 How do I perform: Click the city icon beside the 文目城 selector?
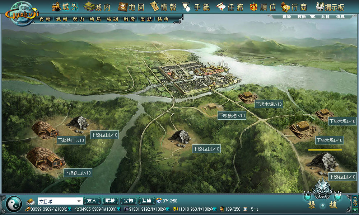[x=31, y=201]
